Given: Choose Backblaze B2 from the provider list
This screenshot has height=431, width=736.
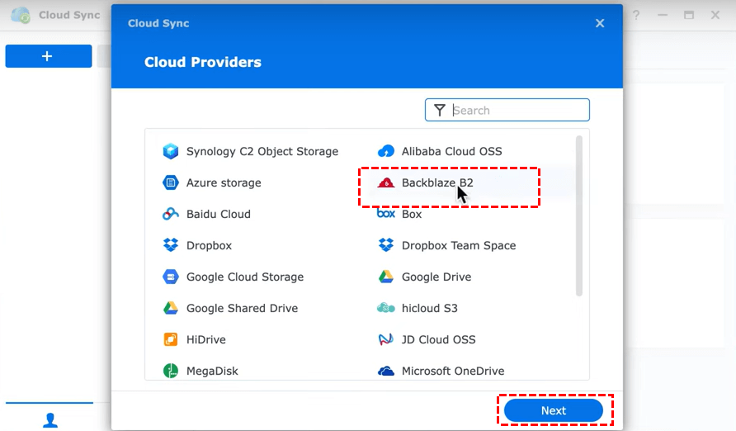Looking at the screenshot, I should pos(436,182).
